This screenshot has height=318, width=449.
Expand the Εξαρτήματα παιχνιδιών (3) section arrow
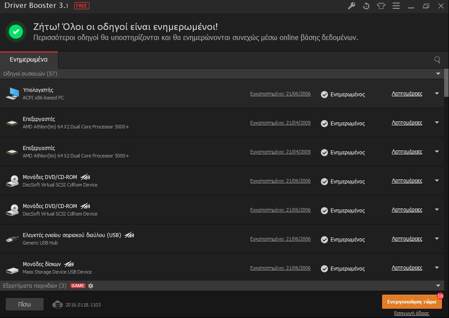[x=438, y=285]
